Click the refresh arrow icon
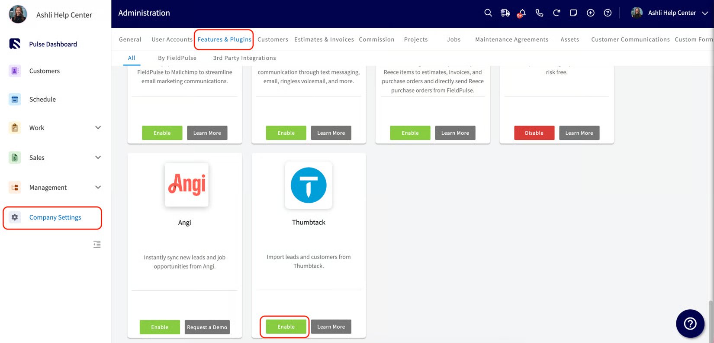714x343 pixels. coord(556,13)
